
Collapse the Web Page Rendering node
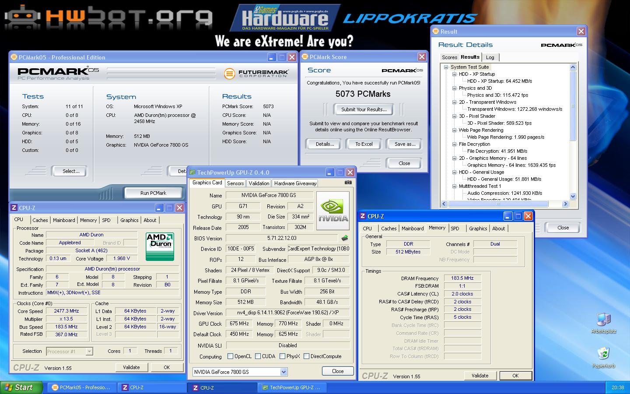[x=454, y=130]
